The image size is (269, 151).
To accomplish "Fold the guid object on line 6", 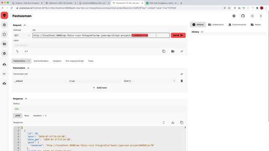I will click(20, 143).
